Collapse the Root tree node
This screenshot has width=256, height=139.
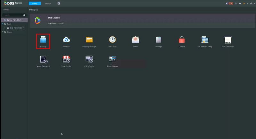click(3, 24)
